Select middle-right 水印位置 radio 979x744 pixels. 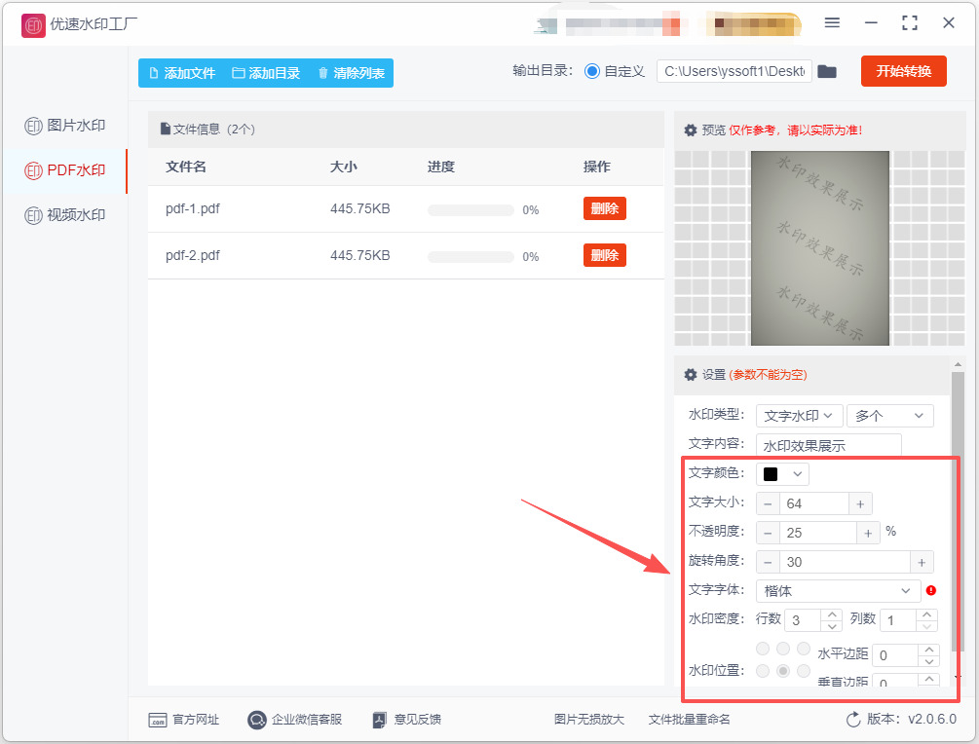(x=804, y=671)
